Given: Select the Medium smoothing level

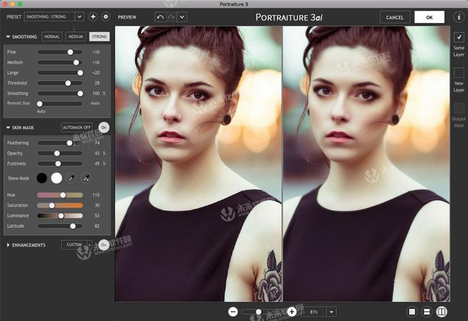Looking at the screenshot, I should point(76,37).
